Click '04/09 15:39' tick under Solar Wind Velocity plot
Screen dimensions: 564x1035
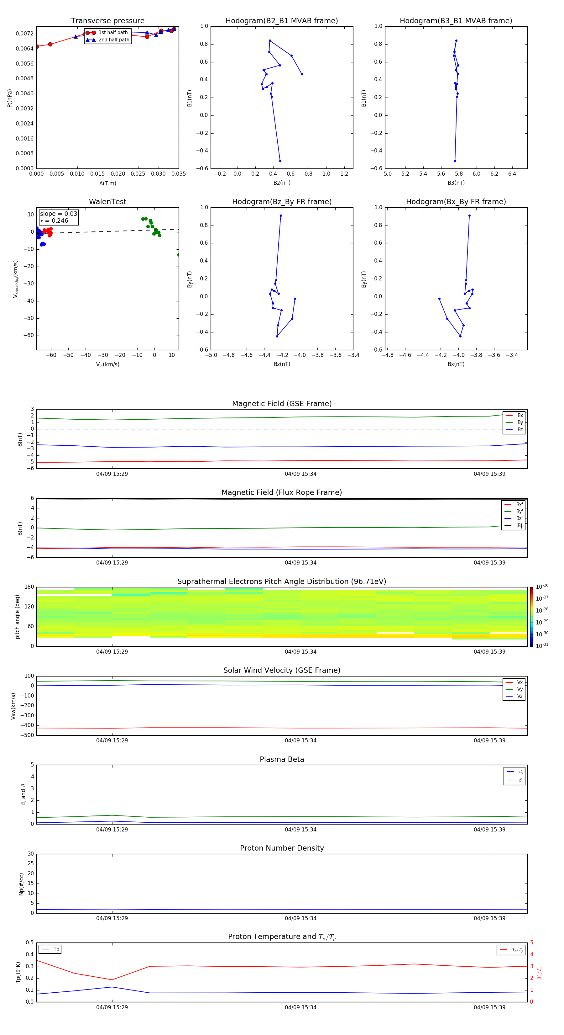489,740
